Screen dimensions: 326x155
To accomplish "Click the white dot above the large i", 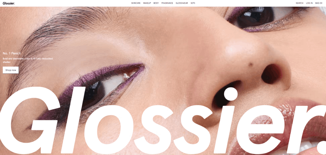I will coord(231,94).
